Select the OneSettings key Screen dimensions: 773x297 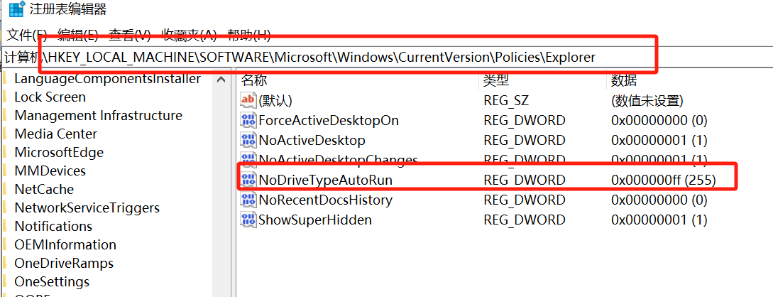(x=52, y=281)
